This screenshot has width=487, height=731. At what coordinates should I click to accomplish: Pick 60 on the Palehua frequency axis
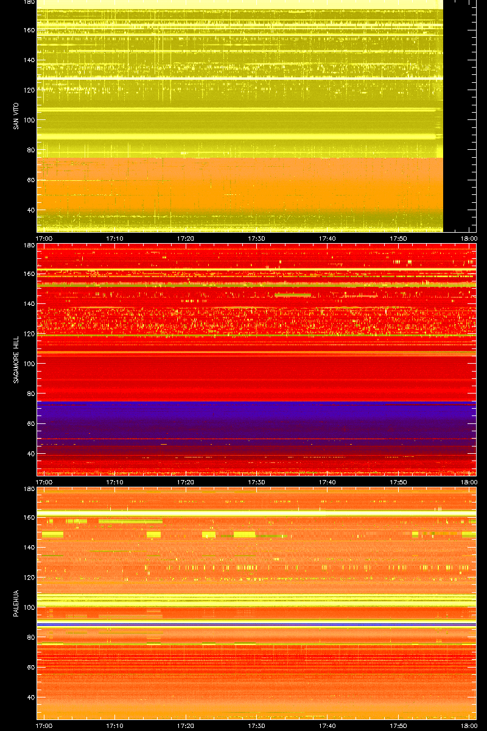pos(30,667)
